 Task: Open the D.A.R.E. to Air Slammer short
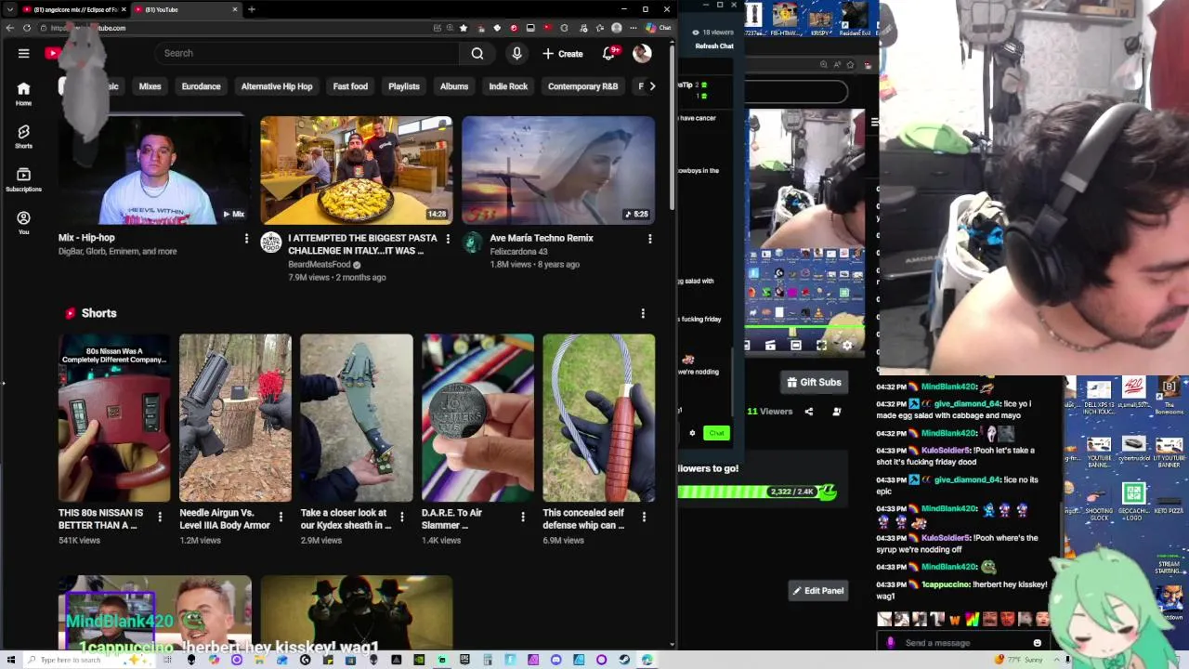tap(477, 418)
